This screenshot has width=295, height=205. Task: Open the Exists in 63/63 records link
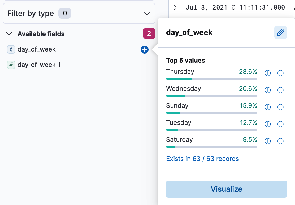(x=202, y=159)
